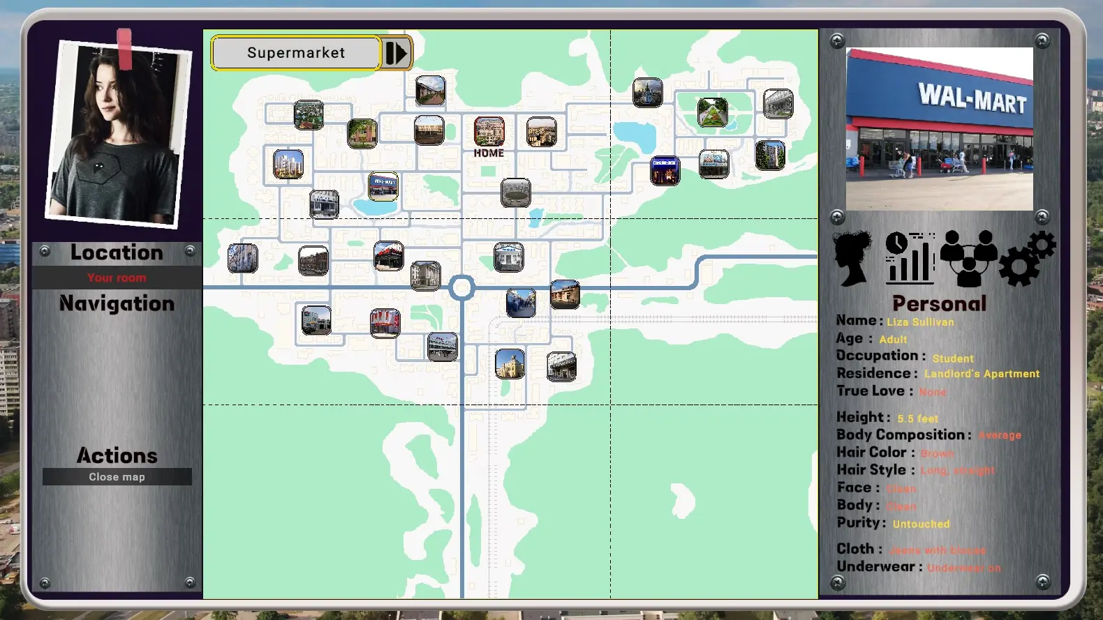Click the Wal-Mart preview photo

click(x=939, y=129)
